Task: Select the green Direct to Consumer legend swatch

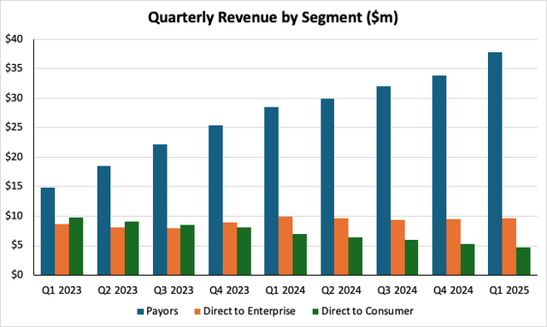Action: click(x=315, y=312)
